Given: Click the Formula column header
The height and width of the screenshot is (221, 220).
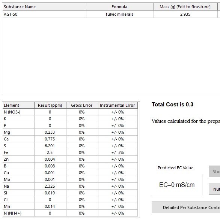Looking at the screenshot, I should pos(120,7).
